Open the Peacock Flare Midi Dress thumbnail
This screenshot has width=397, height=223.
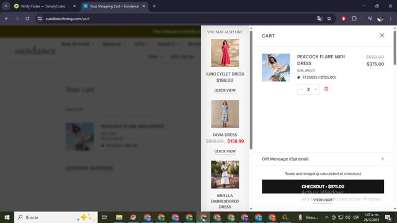click(x=275, y=68)
